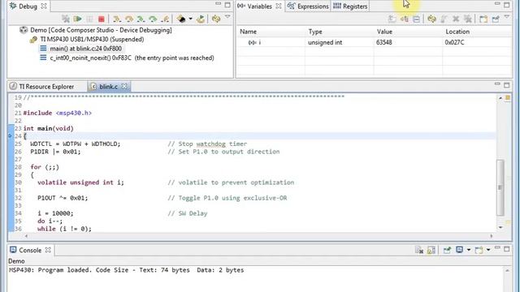Click the red Terminate icon in Debug toolbar
Screen dimensions: 520x292
coord(102,19)
